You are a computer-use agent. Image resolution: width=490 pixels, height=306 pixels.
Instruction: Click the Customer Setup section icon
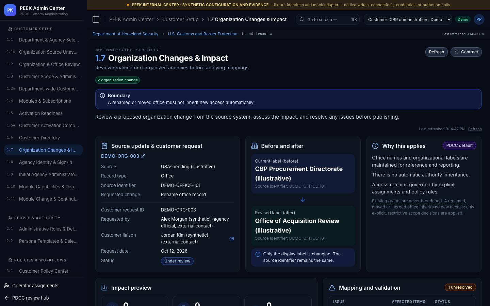click(10, 29)
